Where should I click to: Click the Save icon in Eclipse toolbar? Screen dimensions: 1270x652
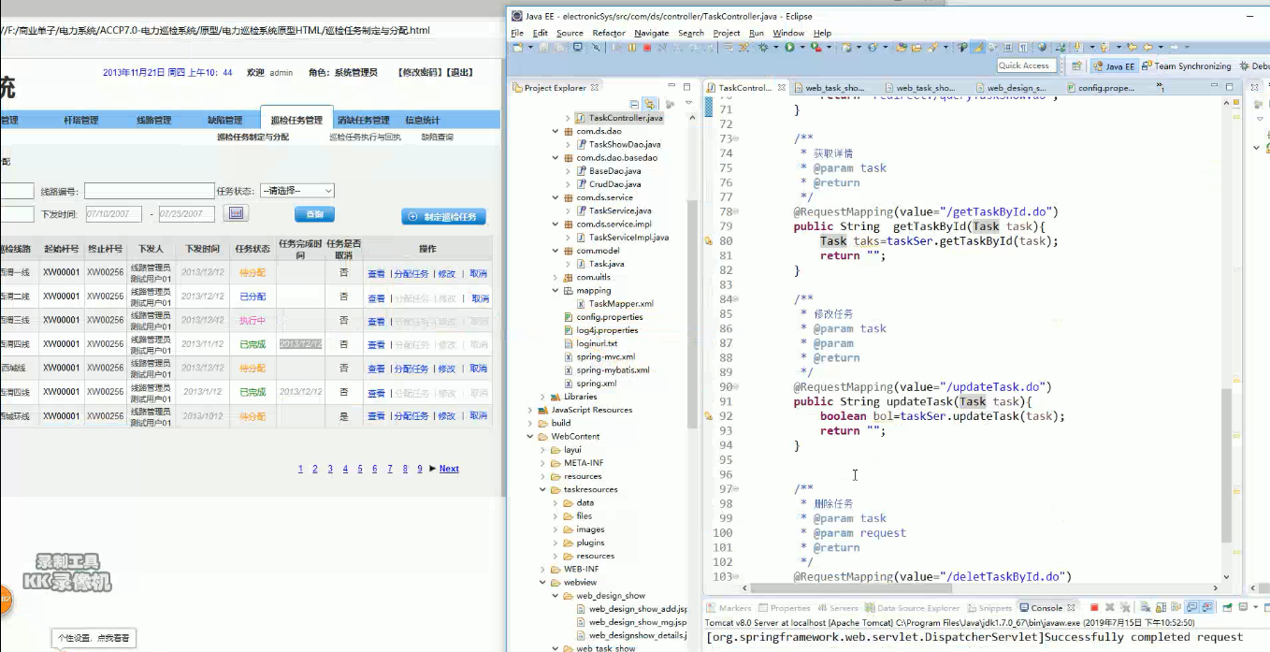543,47
